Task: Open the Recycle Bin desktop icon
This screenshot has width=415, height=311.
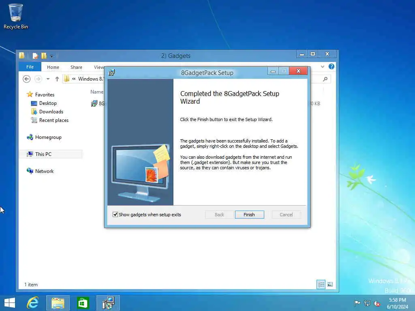Action: (x=16, y=16)
